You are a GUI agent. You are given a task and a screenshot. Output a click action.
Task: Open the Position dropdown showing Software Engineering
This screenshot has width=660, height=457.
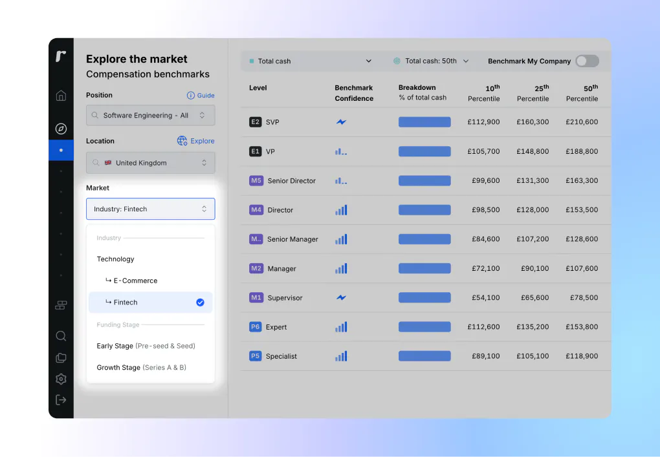[150, 114]
